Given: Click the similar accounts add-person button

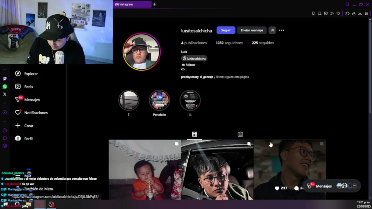Looking at the screenshot, I should [272, 30].
